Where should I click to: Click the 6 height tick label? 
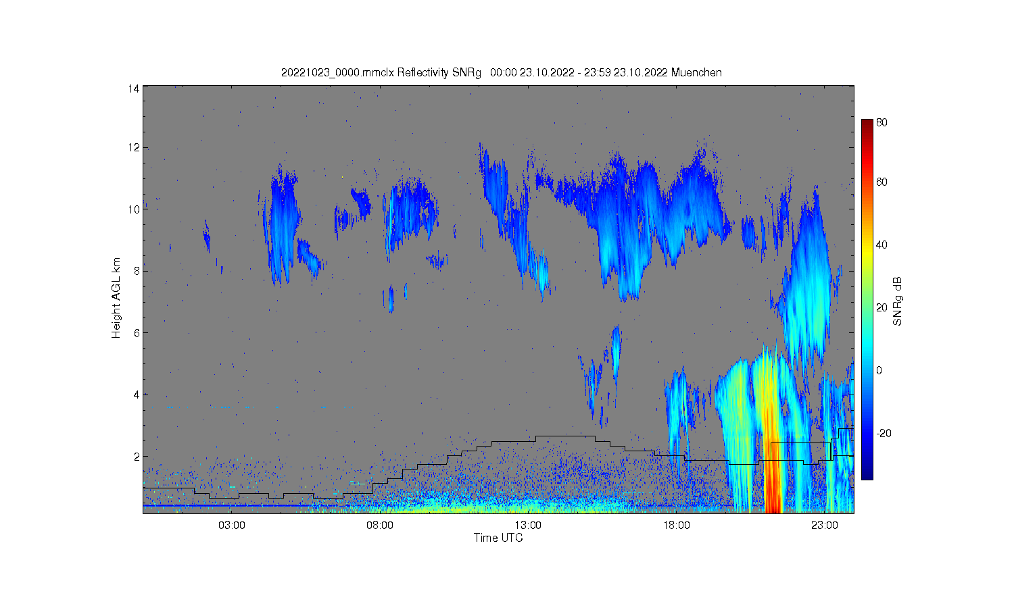pos(137,333)
